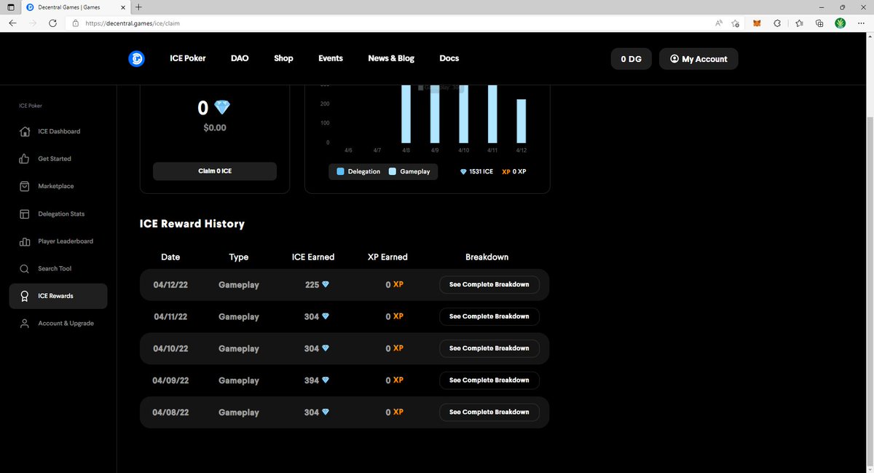Screen dimensions: 874x473
Task: Click the XP Earned column header
Action: (388, 257)
